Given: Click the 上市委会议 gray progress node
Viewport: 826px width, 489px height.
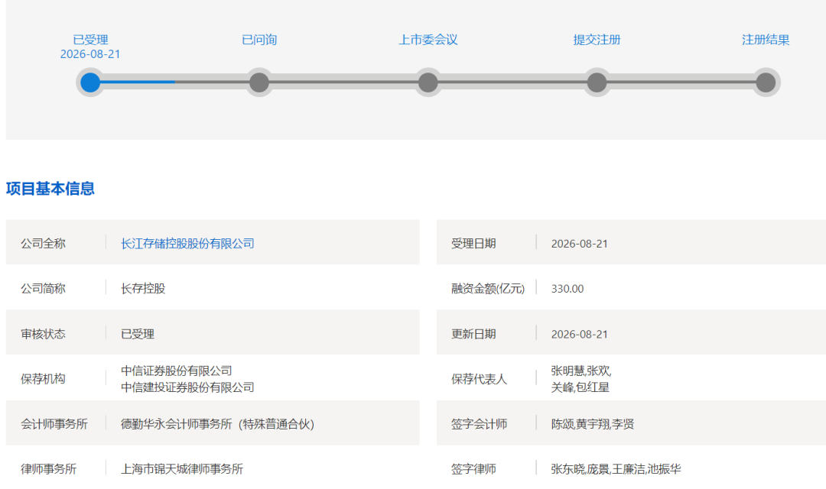Looking at the screenshot, I should (x=428, y=83).
